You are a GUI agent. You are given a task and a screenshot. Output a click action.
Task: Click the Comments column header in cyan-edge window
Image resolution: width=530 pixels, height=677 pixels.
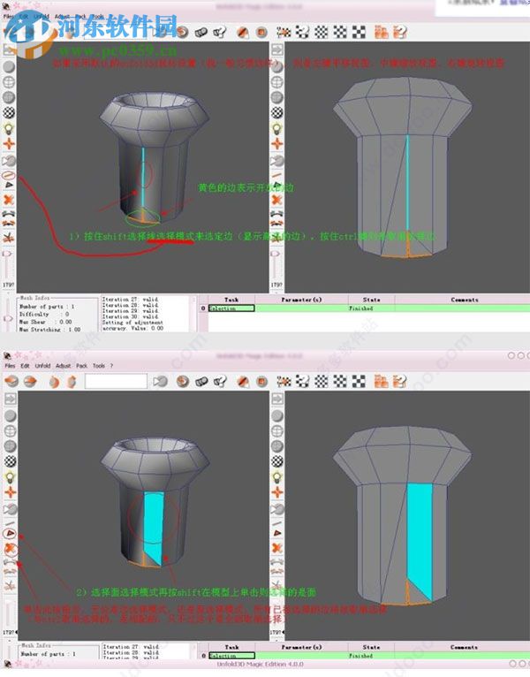[x=464, y=300]
